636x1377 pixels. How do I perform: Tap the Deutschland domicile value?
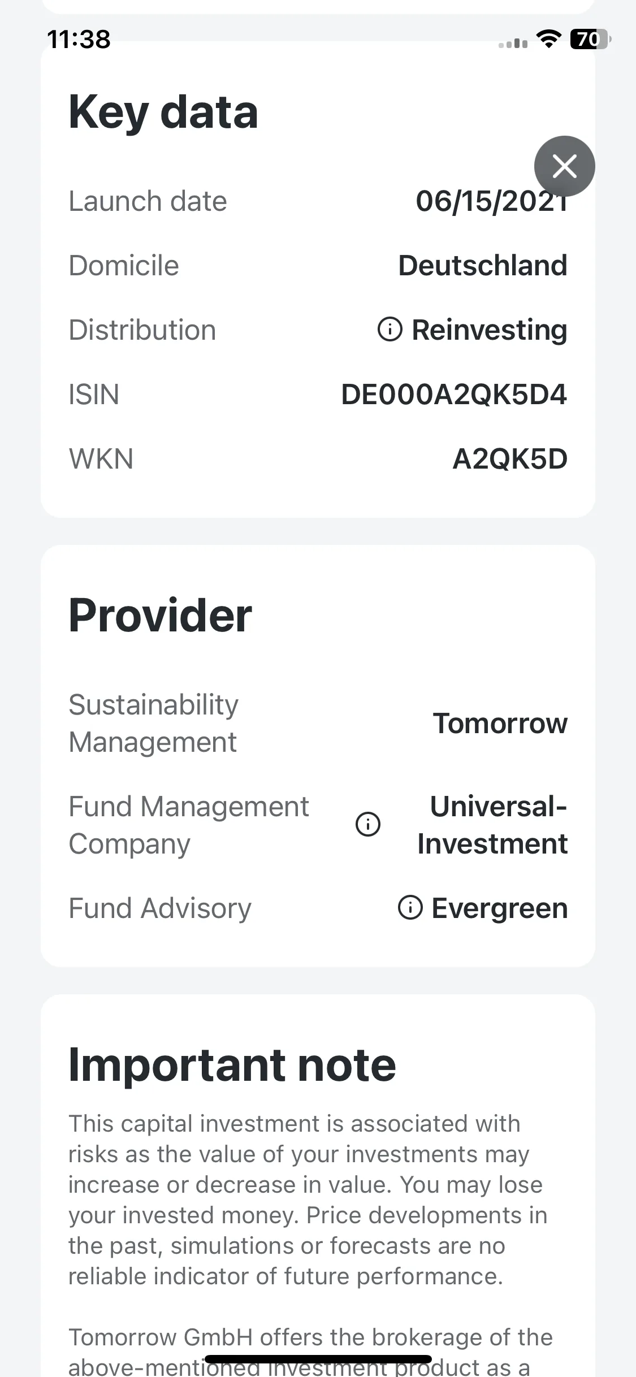coord(483,265)
